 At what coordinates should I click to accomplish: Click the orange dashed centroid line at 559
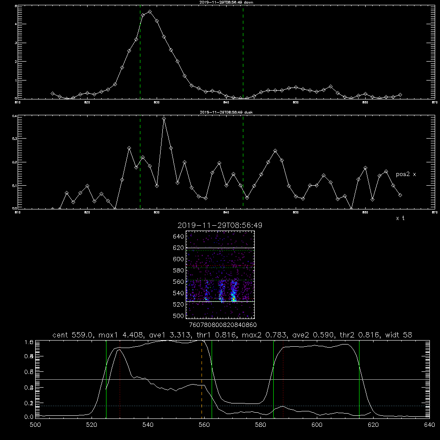point(202,379)
